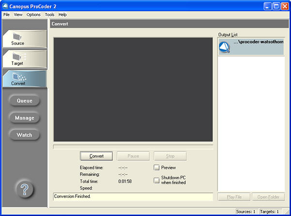
Task: Start conversion with the Convert button
Action: tap(97, 156)
